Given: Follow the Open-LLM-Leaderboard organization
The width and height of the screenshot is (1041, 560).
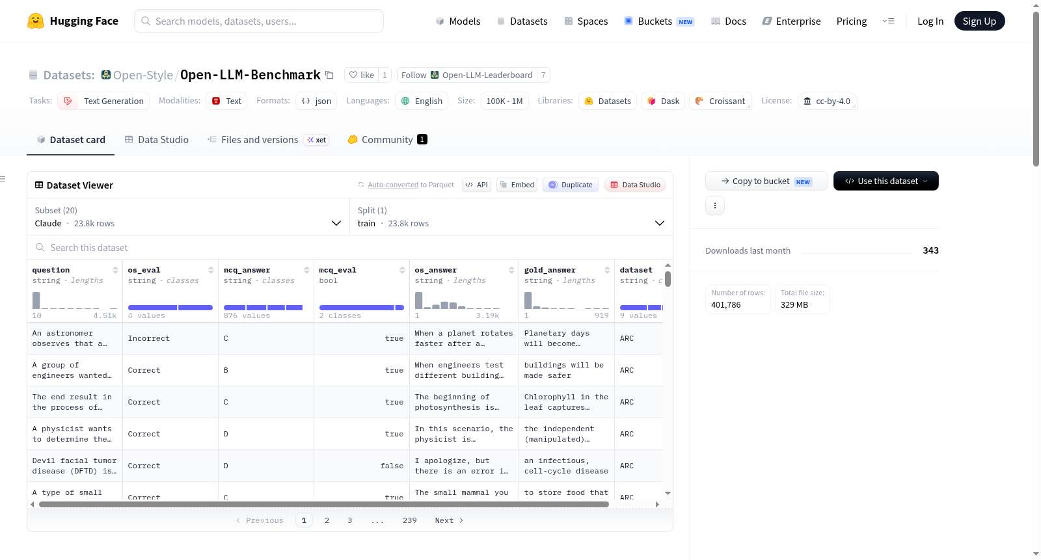Looking at the screenshot, I should click(x=467, y=75).
